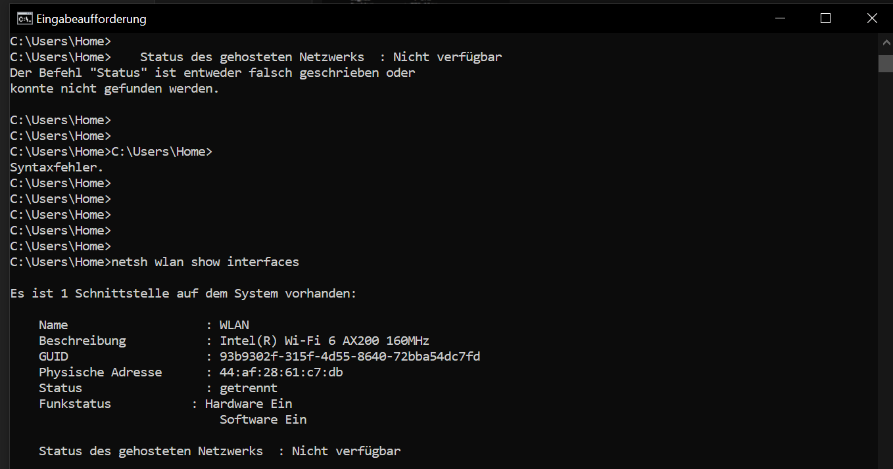Click the 'Der Befehl "Status"' error line

[212, 73]
